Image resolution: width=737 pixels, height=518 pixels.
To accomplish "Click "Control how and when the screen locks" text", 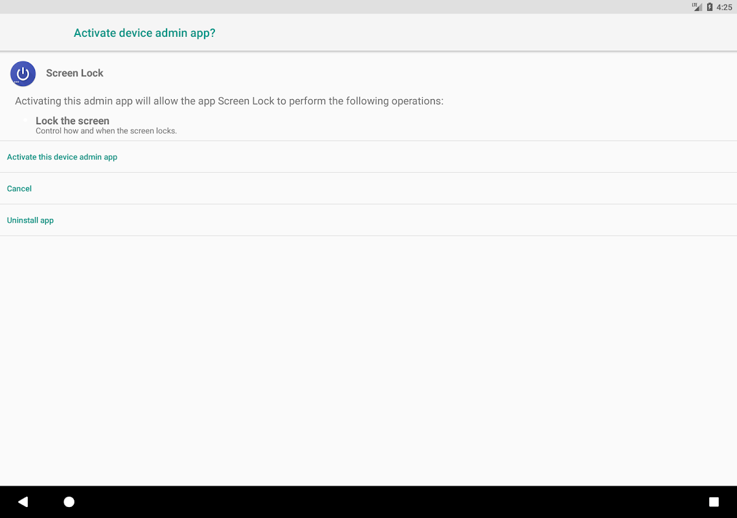I will [106, 131].
